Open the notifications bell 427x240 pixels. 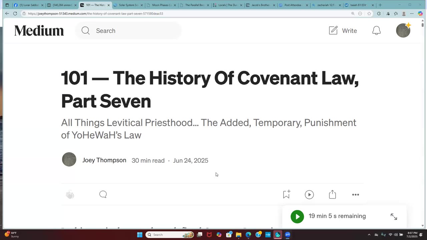[376, 31]
